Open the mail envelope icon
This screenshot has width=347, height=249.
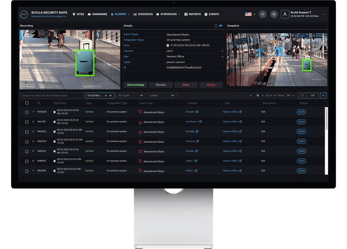(274, 14)
